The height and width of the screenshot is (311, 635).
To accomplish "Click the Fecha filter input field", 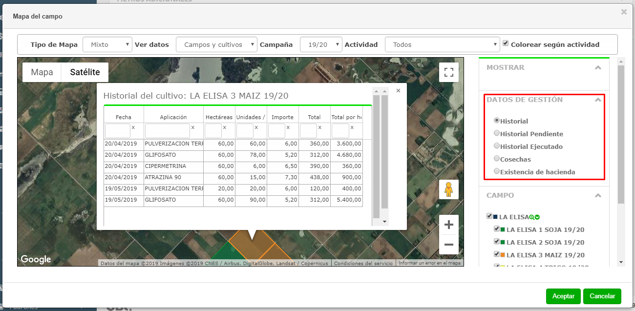I will (118, 131).
